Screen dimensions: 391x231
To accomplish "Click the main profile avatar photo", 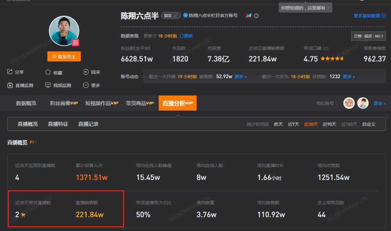I will click(x=64, y=31).
